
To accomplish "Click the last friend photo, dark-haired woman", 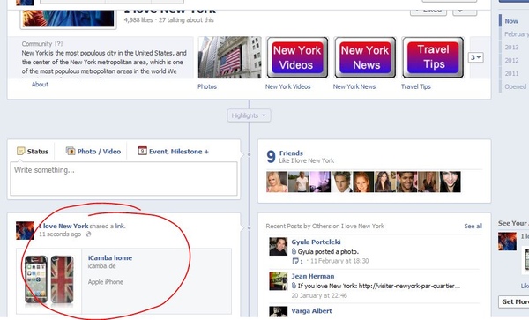I will pyautogui.click(x=450, y=182).
